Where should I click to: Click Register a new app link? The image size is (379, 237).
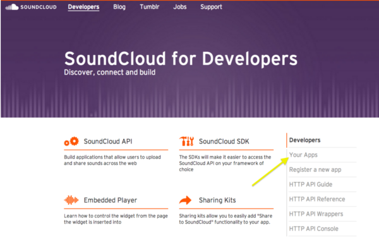point(315,169)
